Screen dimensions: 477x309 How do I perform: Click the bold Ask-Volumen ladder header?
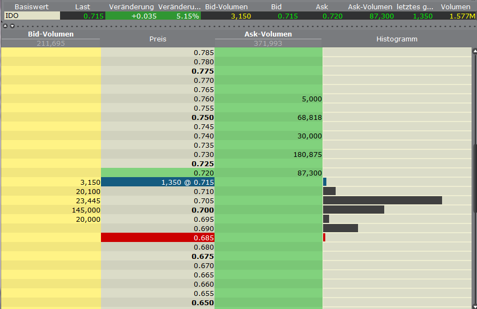click(x=268, y=34)
